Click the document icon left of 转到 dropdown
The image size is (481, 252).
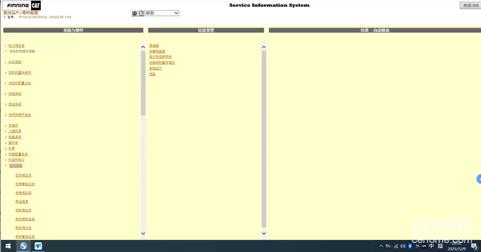pos(141,13)
